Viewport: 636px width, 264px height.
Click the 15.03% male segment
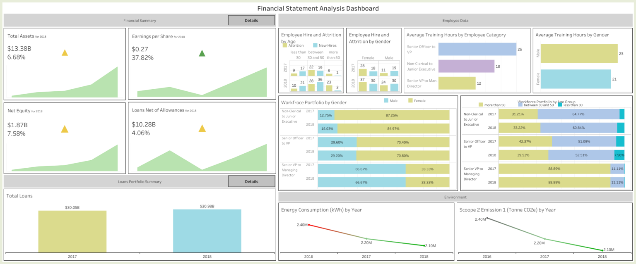328,128
